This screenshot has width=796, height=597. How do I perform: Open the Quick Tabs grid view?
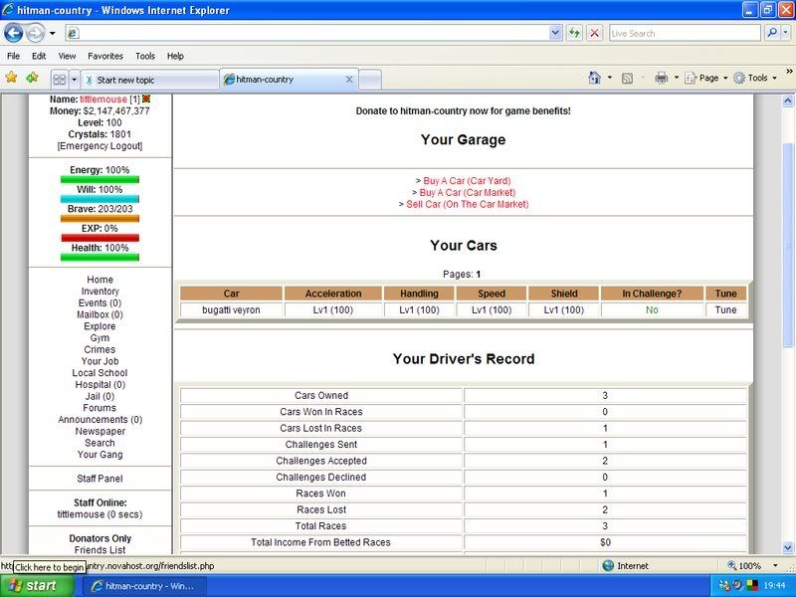coord(60,79)
